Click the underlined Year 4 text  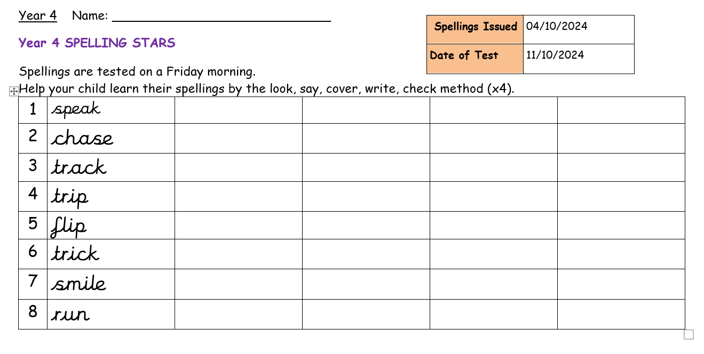38,16
